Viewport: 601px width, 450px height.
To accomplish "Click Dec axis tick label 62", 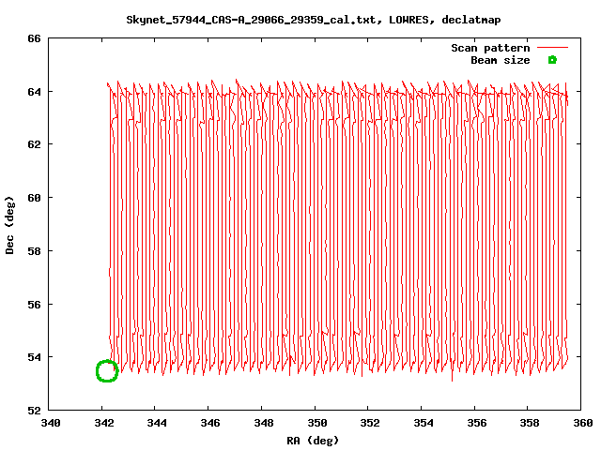I will [x=34, y=144].
